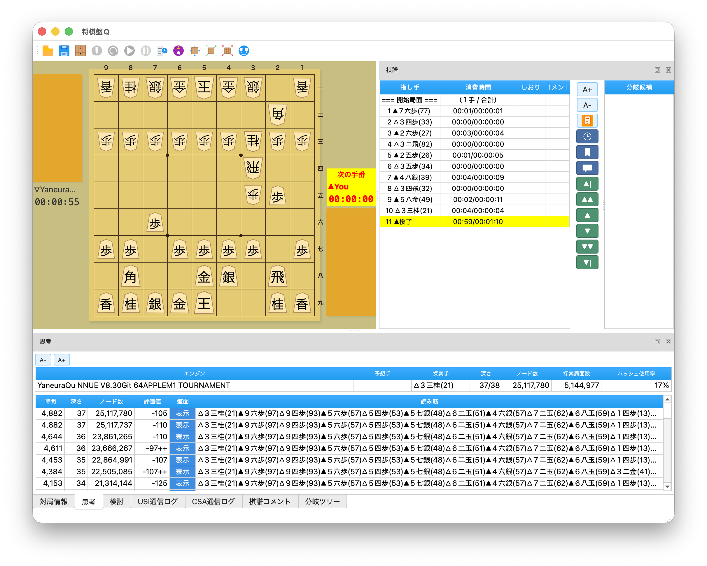Click the shrink board red-arrows icon
Screen dimensions: 707x566
tap(227, 51)
